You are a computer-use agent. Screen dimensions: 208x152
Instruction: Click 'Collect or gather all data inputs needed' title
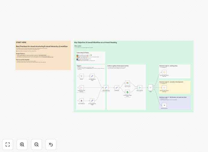point(118,66)
